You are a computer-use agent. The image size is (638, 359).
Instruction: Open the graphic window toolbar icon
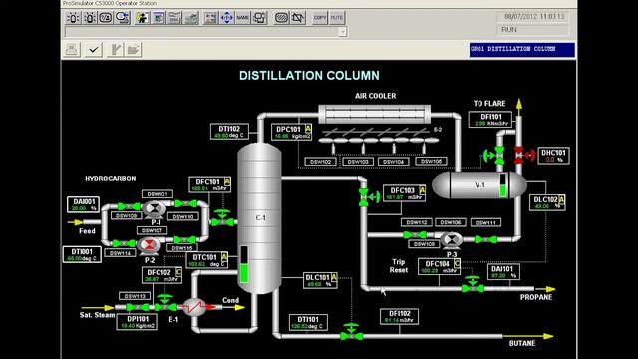[159, 18]
